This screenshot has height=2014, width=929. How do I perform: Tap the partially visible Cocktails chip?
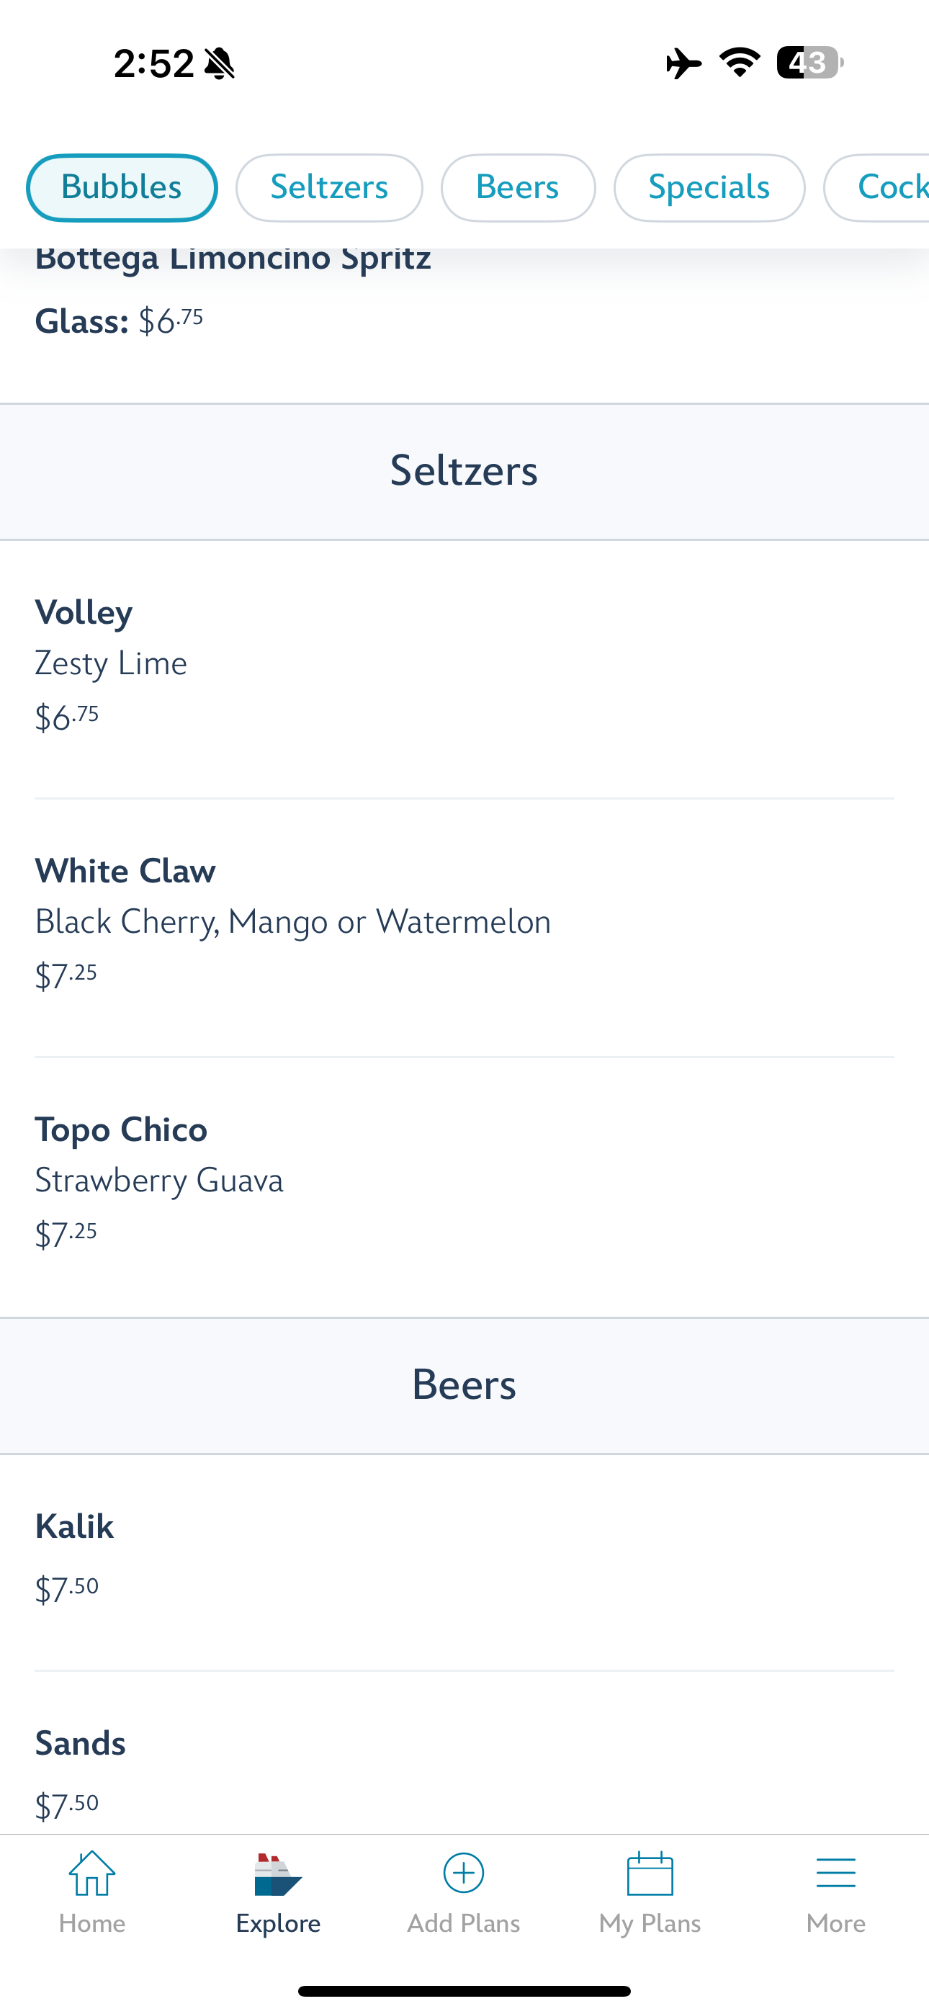[x=884, y=187]
